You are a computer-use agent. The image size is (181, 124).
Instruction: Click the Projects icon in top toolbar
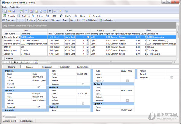pos(21,11)
